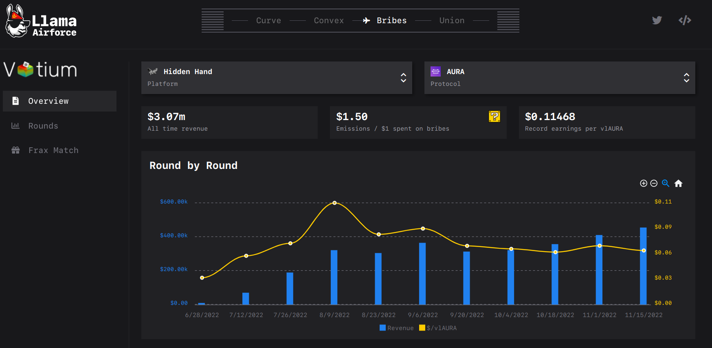712x348 pixels.
Task: Click the 11/15/2022 revenue bar
Action: [x=643, y=266]
